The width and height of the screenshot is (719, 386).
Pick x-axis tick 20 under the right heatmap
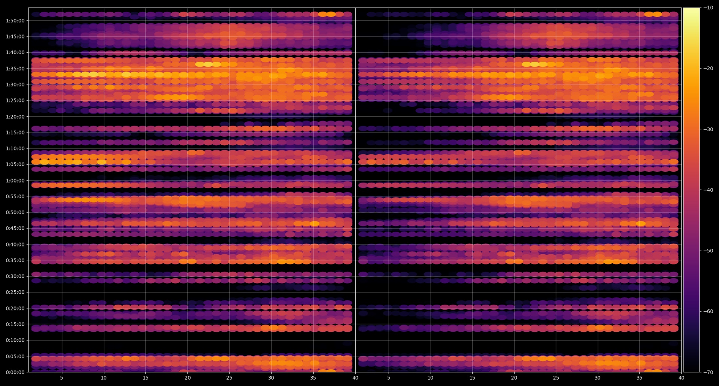pos(514,378)
